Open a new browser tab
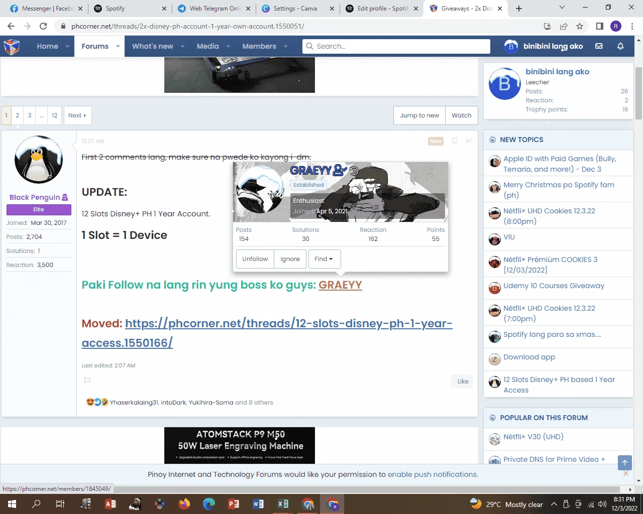 click(519, 9)
